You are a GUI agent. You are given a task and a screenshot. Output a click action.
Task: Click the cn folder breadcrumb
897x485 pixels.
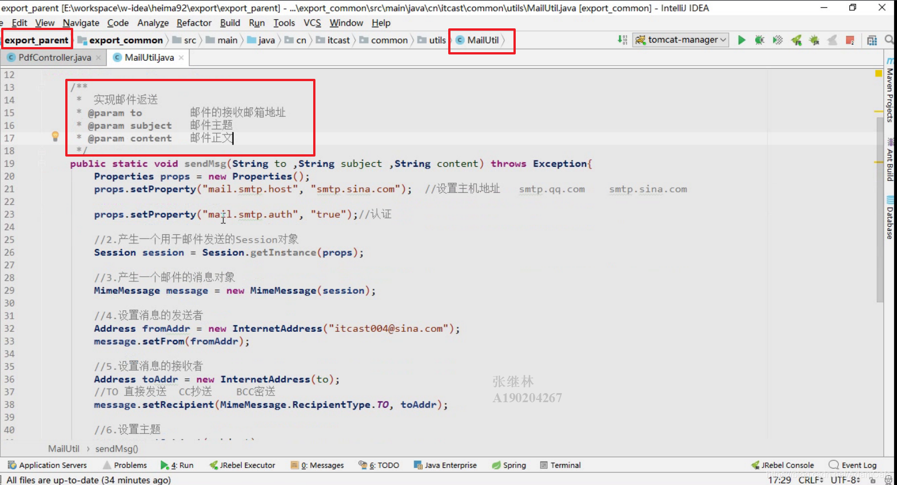point(296,40)
